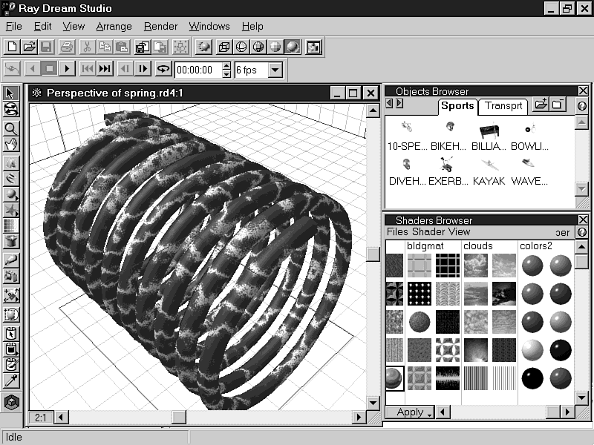Create a new document from toolbar
Screen dimensions: 594x445
tap(12, 47)
